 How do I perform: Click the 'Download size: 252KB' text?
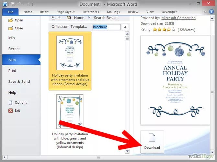click(157, 24)
